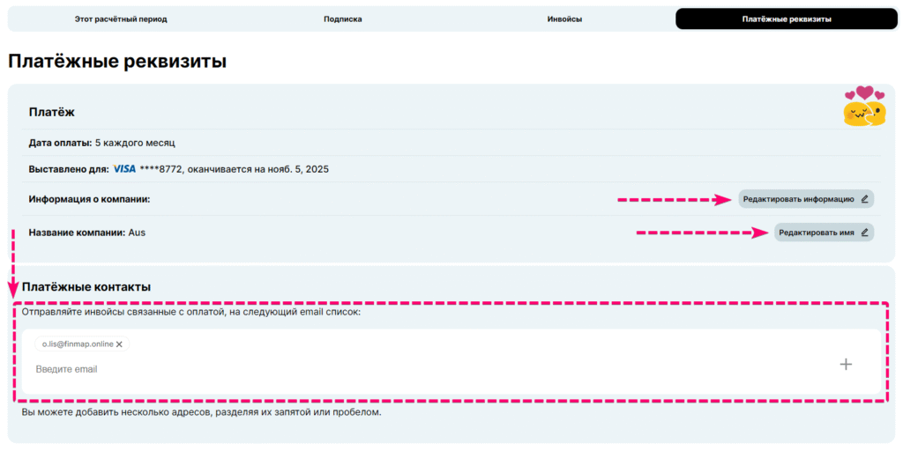Click the Платёж section heading
The height and width of the screenshot is (451, 903).
pyautogui.click(x=52, y=112)
